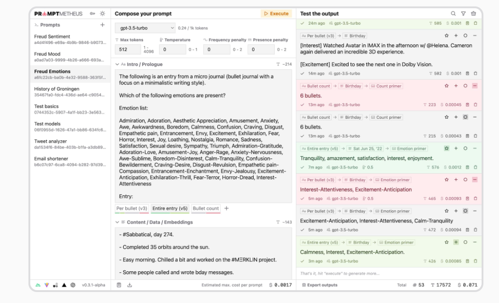499x303 pixels.
Task: Add a new prompt with the plus icon
Action: tap(102, 25)
